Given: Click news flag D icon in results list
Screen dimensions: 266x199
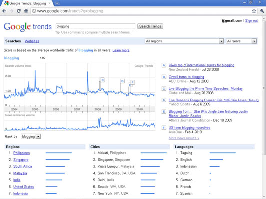Looking at the screenshot, I should coord(164,100).
